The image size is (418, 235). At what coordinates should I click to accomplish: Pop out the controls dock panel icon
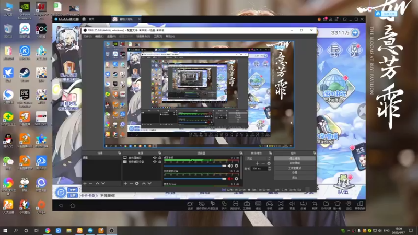(315, 153)
